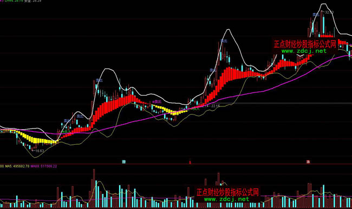Click the green 买入 buy signal near 22.14 label

(x=196, y=109)
